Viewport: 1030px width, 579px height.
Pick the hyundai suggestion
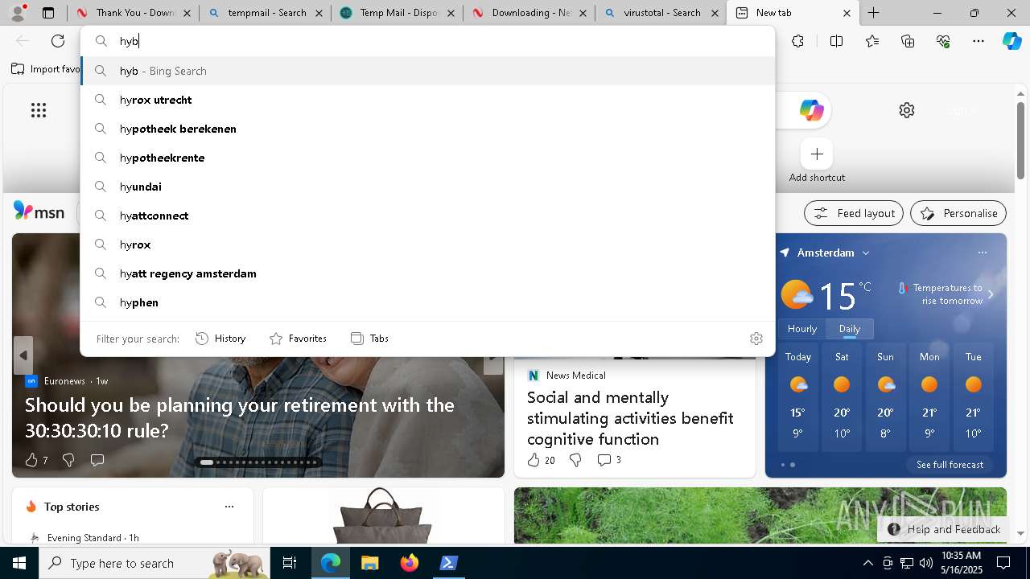tap(427, 187)
